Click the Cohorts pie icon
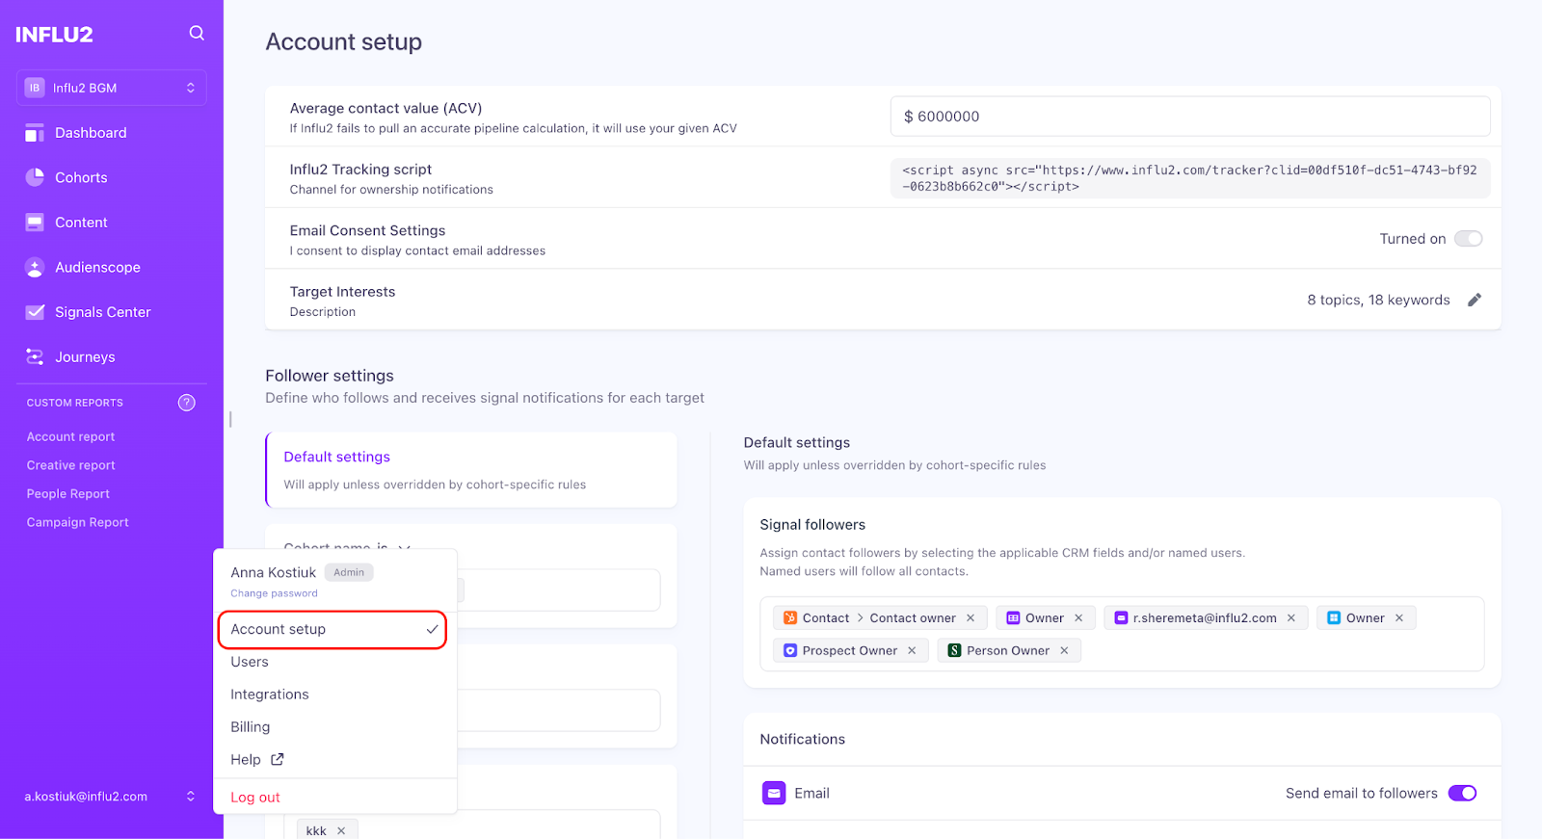Viewport: 1542px width, 839px height. pyautogui.click(x=35, y=177)
